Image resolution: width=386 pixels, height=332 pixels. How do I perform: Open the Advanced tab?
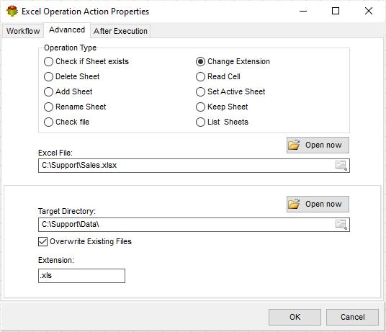(x=67, y=30)
